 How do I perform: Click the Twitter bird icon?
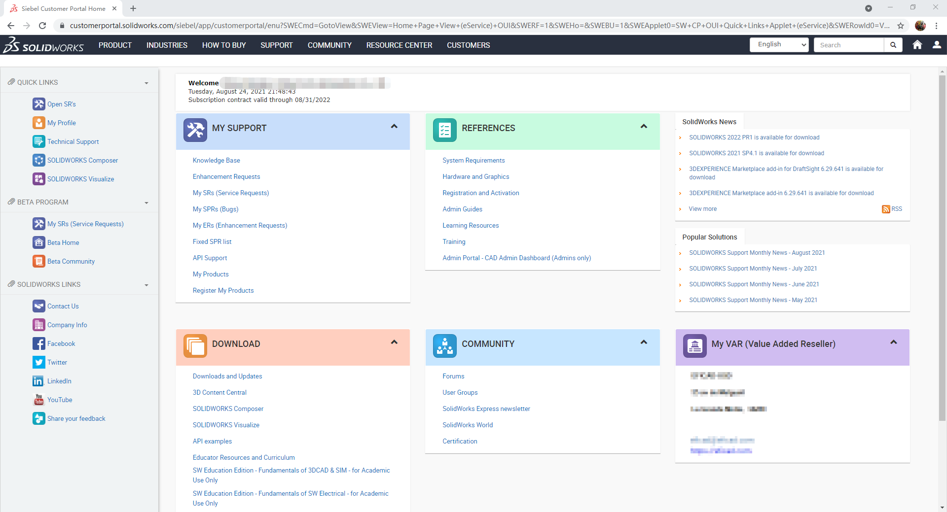click(38, 362)
